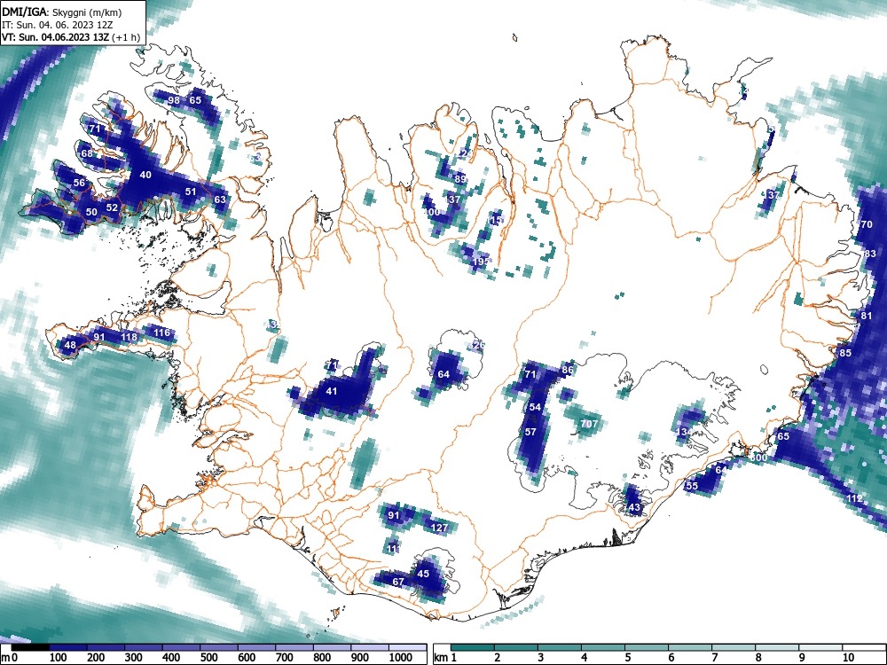Click the visibility value 43 on the map
Screen dimensions: 887x665
(635, 508)
